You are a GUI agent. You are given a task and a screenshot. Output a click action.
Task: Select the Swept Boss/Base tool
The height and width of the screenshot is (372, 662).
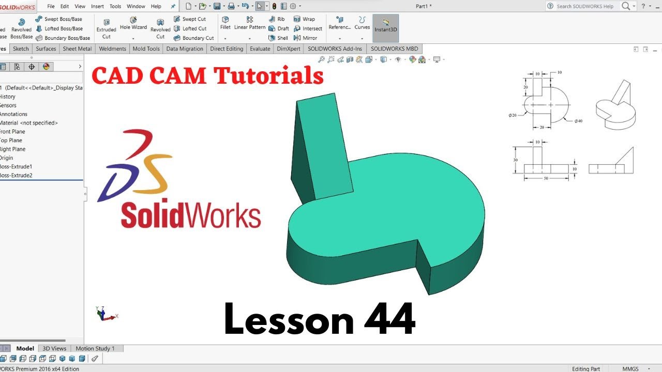(58, 19)
